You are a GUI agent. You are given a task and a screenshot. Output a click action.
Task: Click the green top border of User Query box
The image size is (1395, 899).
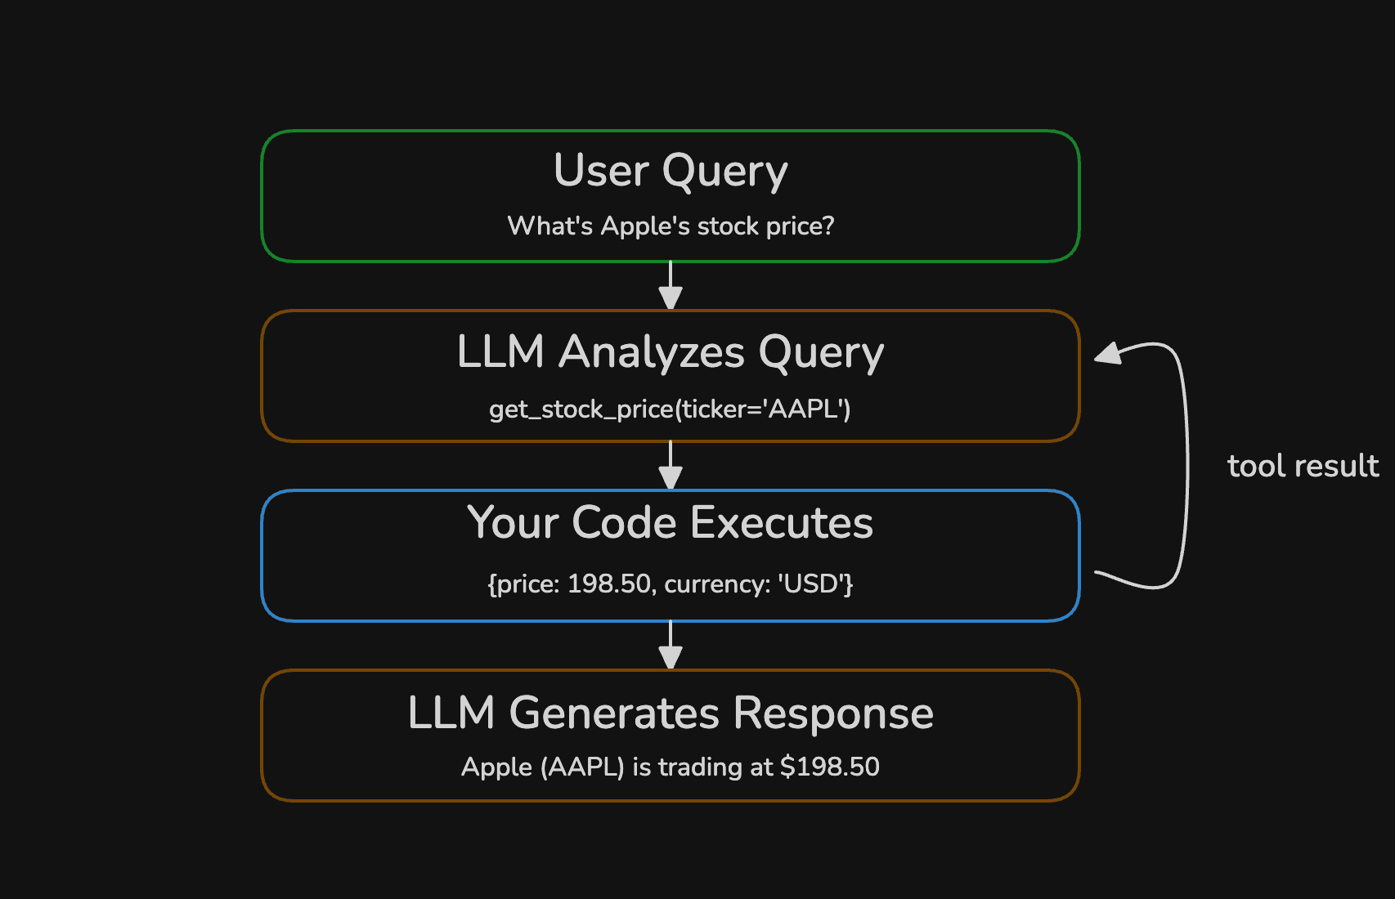[671, 131]
